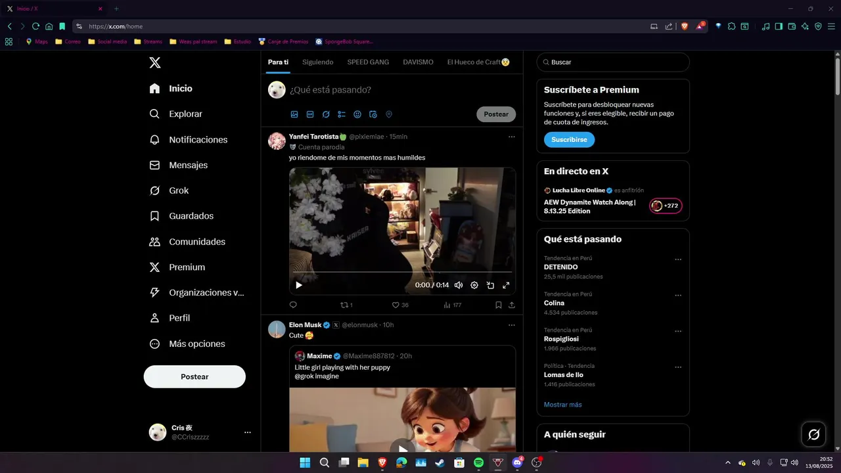Open Spotify from the taskbar
Image resolution: width=841 pixels, height=473 pixels.
[x=479, y=462]
